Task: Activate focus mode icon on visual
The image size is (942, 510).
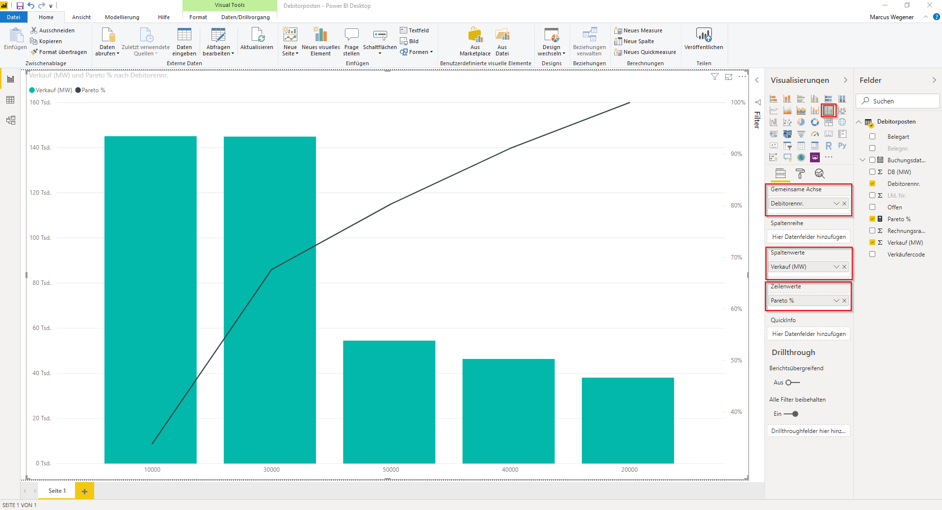Action: (x=729, y=76)
